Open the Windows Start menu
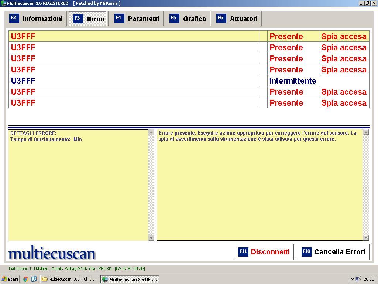Viewport: 378px width, 284px height. (x=10, y=279)
